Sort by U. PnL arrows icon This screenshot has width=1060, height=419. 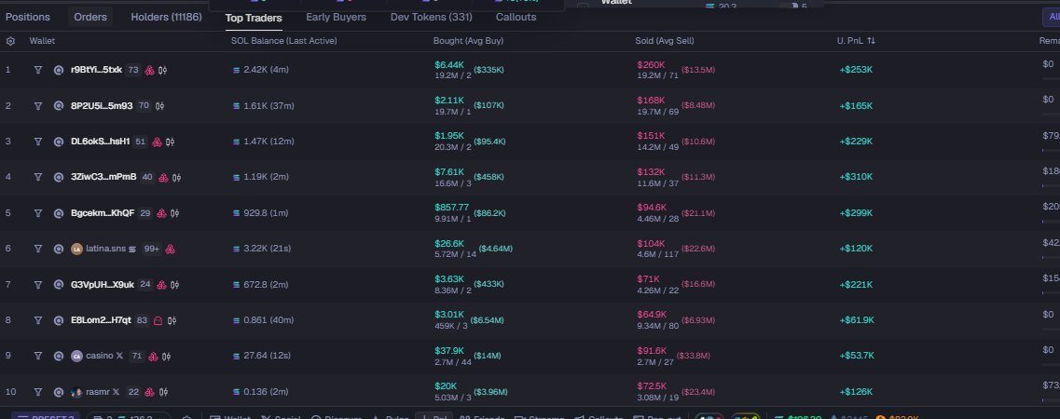click(872, 41)
